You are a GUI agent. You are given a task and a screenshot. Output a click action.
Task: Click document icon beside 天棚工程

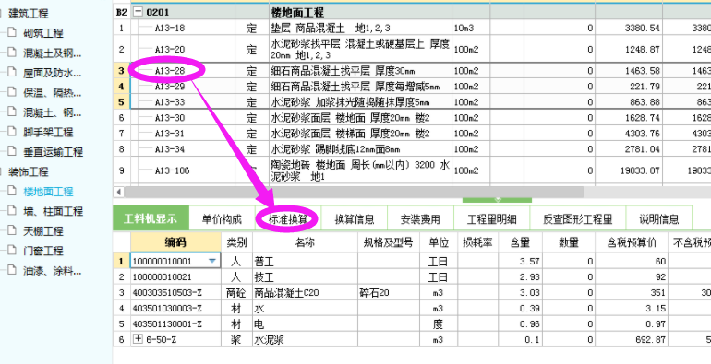(12, 231)
